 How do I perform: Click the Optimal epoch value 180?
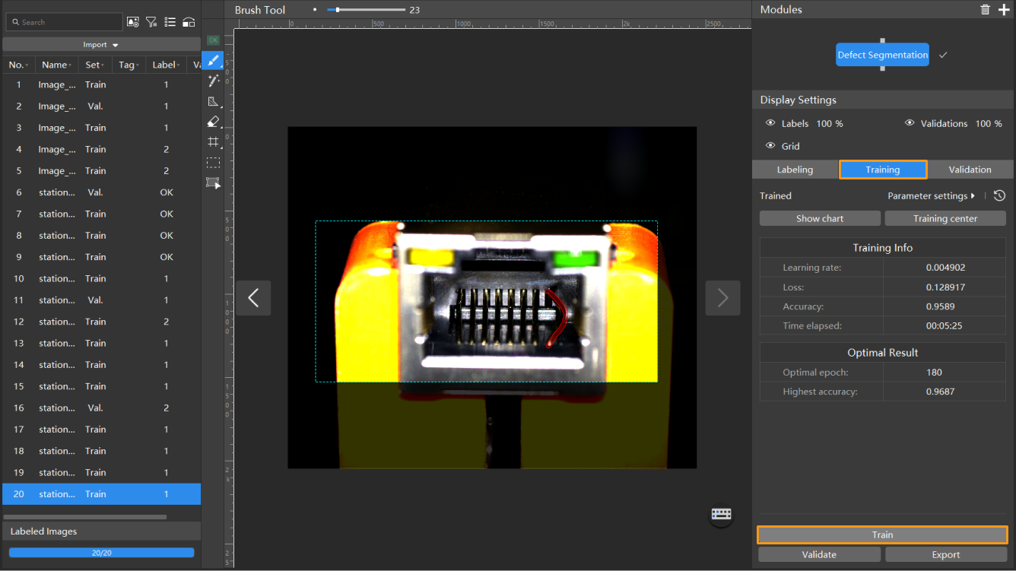[x=934, y=373]
